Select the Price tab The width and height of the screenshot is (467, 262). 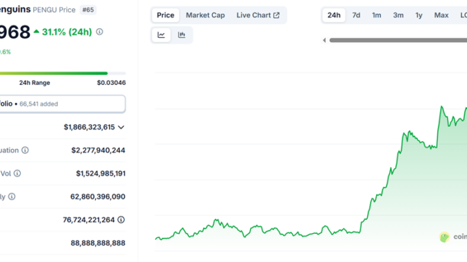(165, 15)
